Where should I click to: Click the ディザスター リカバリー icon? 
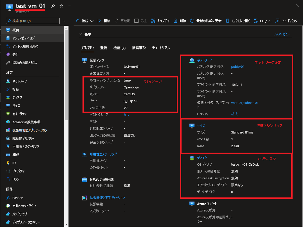[x=8, y=222]
